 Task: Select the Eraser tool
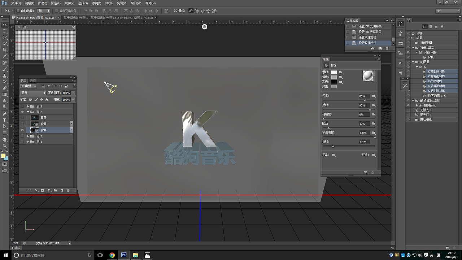5,88
